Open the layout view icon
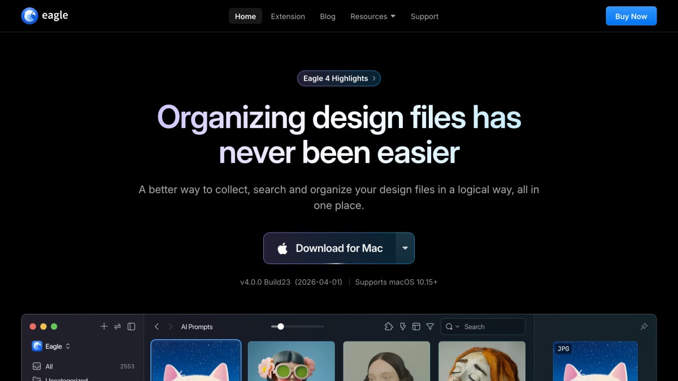Image resolution: width=678 pixels, height=381 pixels. [x=416, y=326]
